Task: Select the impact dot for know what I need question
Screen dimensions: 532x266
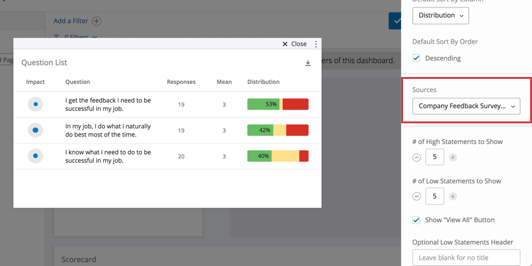Action: (x=35, y=156)
